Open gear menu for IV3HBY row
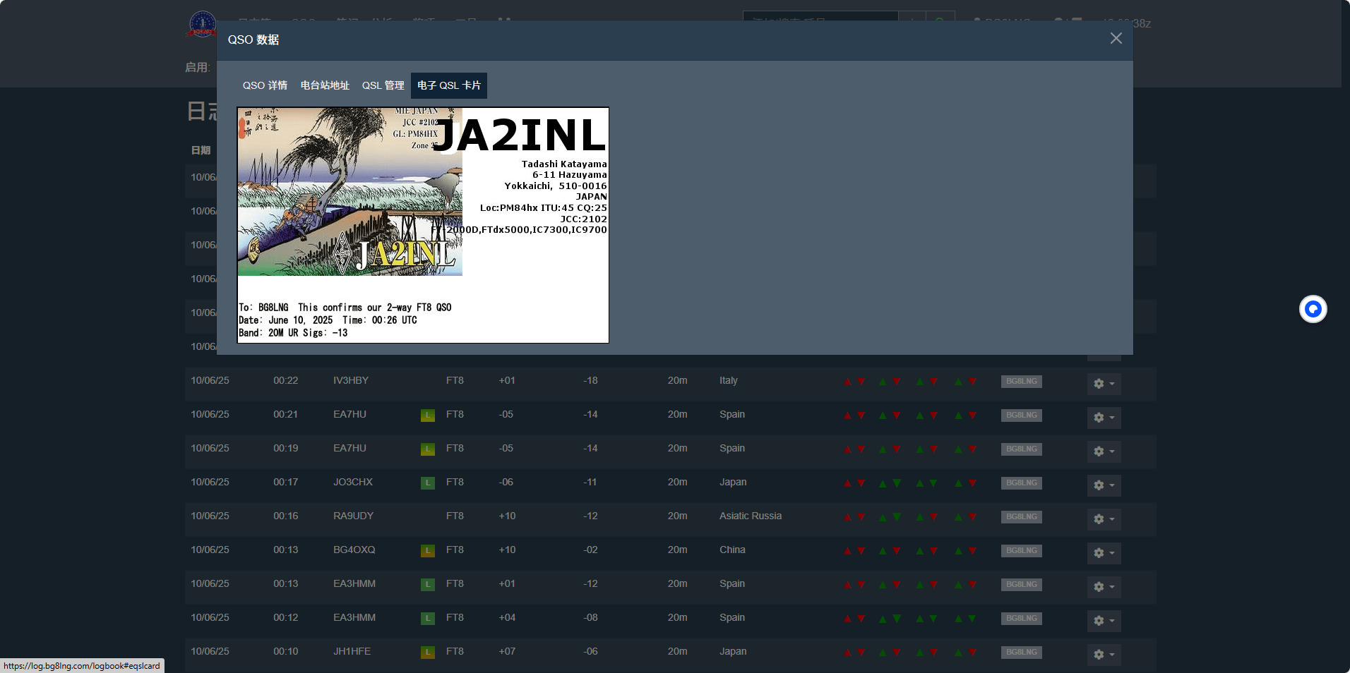Screen dimensions: 1350x673 point(1104,384)
